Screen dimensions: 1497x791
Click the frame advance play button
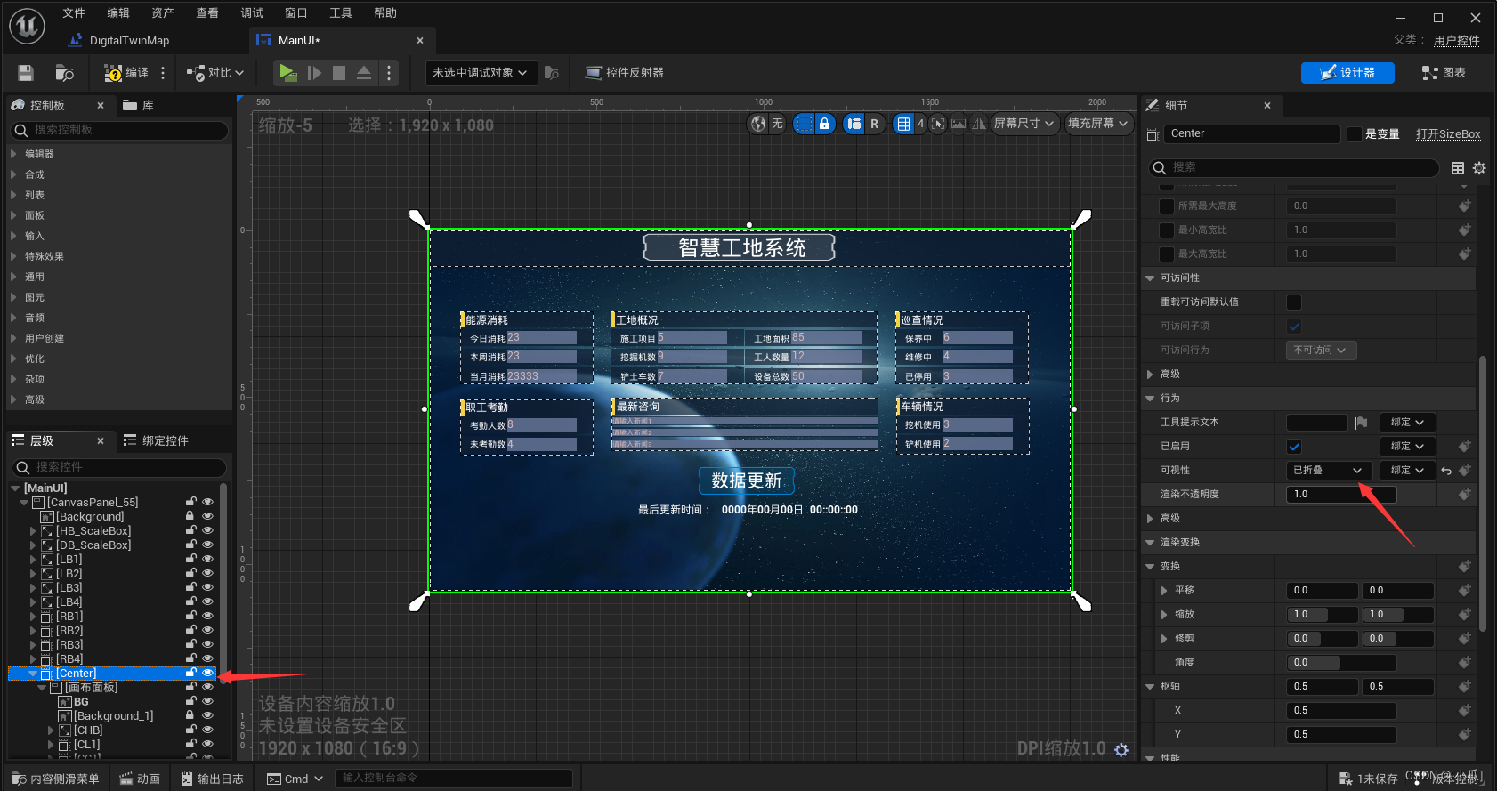(314, 73)
